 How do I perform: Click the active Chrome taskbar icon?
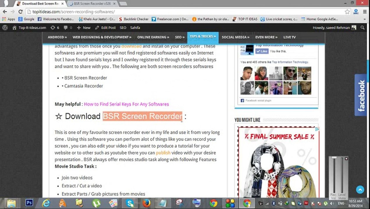click(x=247, y=203)
